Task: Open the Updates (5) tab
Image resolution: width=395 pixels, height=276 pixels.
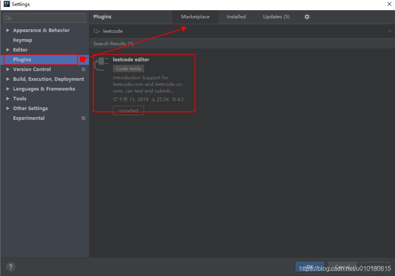Action: [x=276, y=17]
